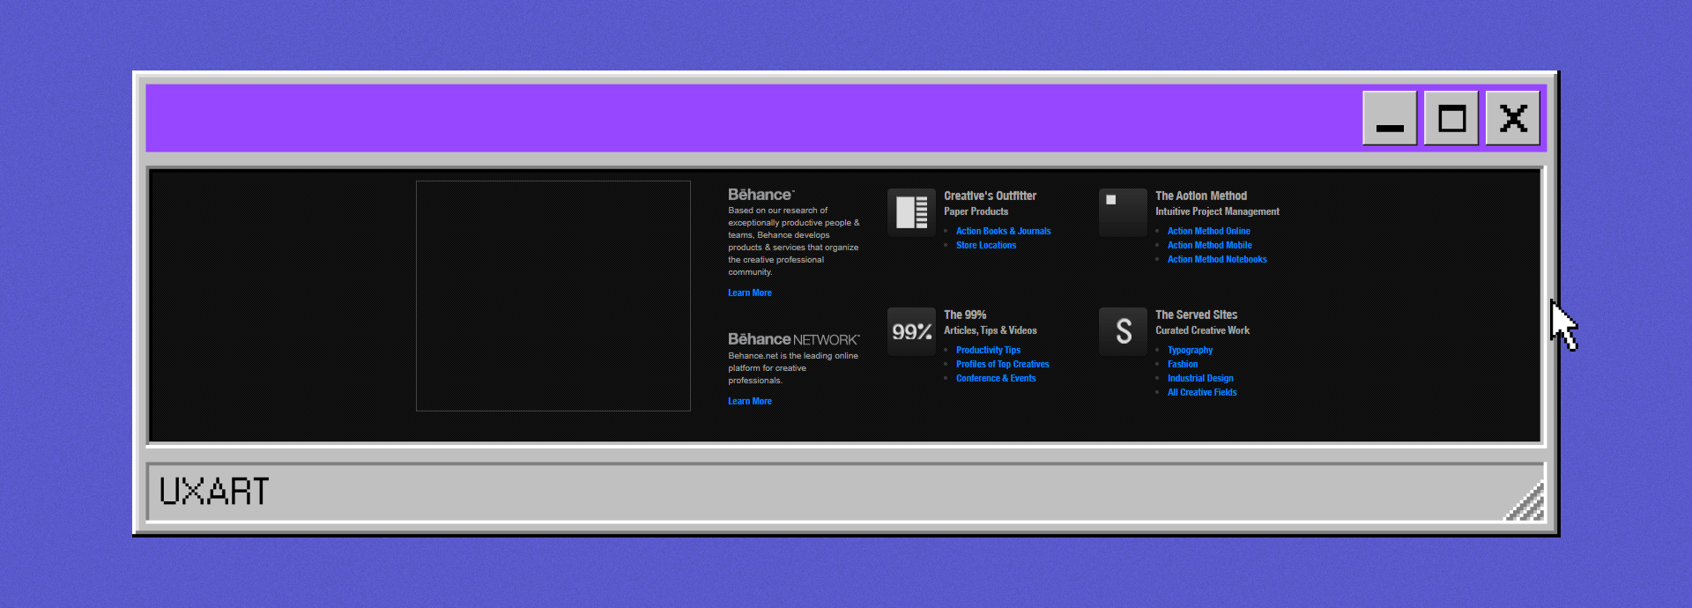1692x608 pixels.
Task: Minimize the retro window
Action: coord(1390,118)
